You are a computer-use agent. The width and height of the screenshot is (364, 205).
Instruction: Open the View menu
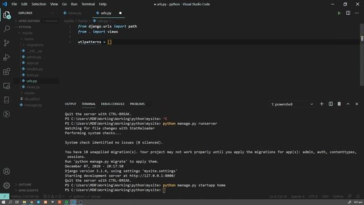tap(54, 4)
